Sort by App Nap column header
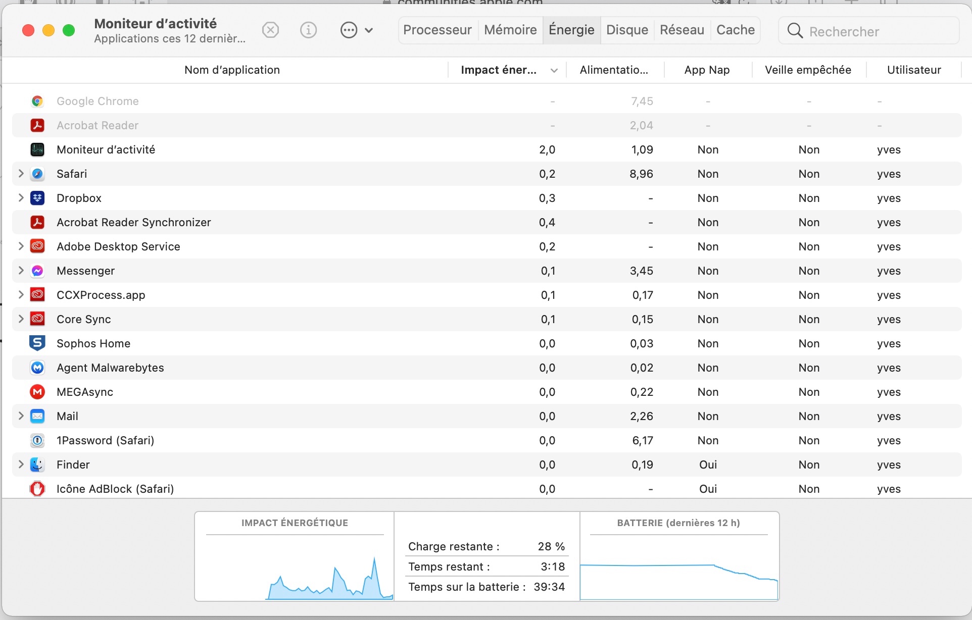972x620 pixels. coord(707,70)
